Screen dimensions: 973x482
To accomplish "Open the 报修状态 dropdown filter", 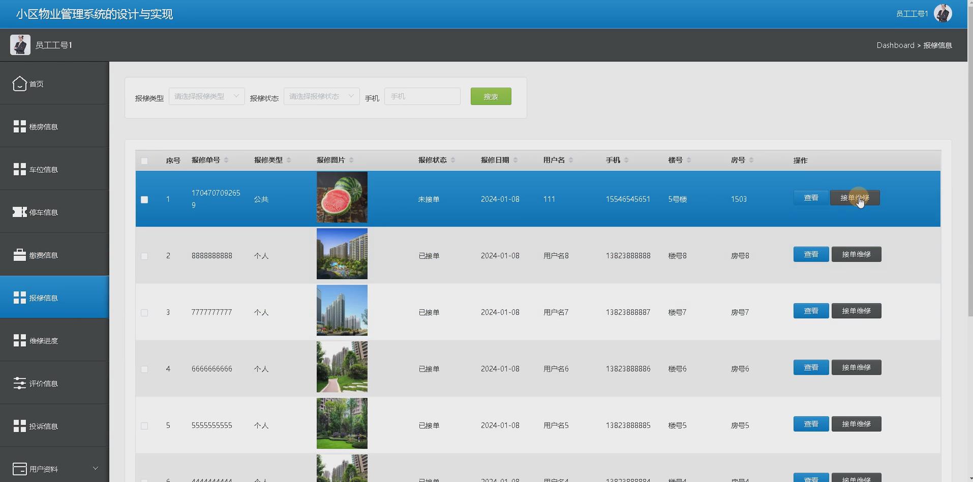I will [321, 96].
